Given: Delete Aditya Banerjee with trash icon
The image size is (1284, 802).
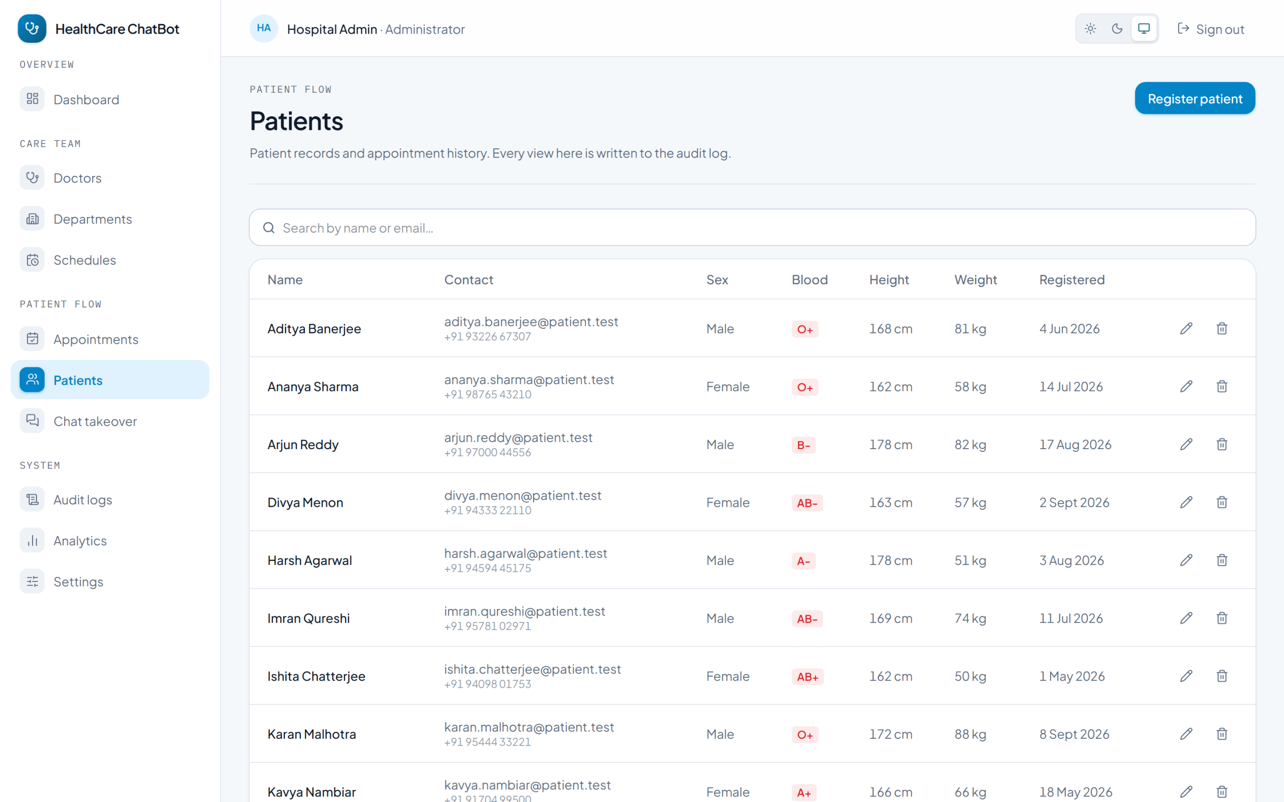Looking at the screenshot, I should coord(1222,328).
